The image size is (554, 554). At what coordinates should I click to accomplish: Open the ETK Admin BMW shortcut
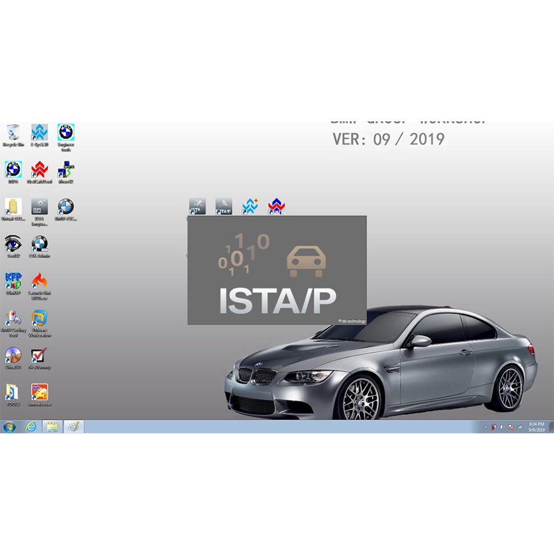[39, 247]
